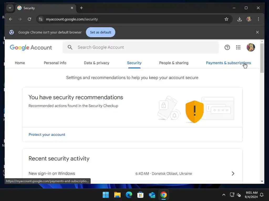
Task: Click the yellow security warning shield
Action: [195, 111]
